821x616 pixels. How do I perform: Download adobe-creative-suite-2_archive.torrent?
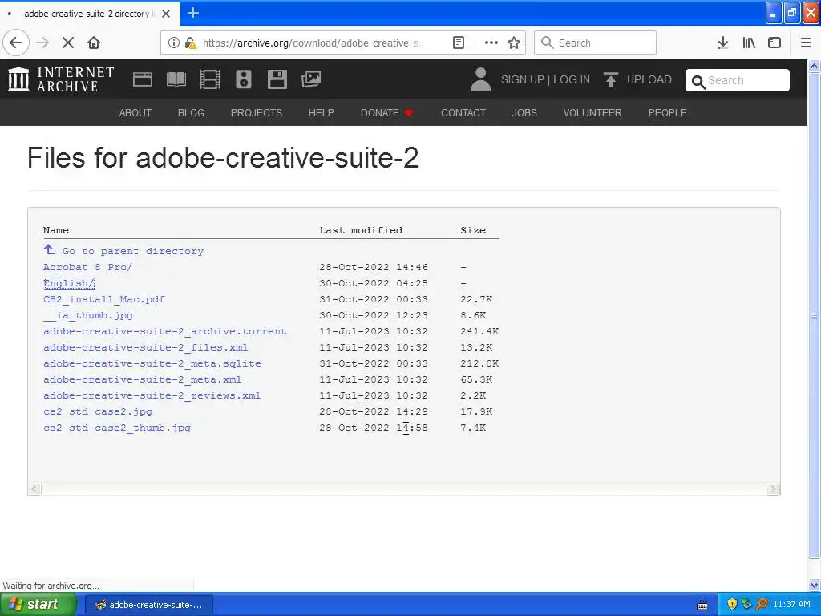(165, 331)
